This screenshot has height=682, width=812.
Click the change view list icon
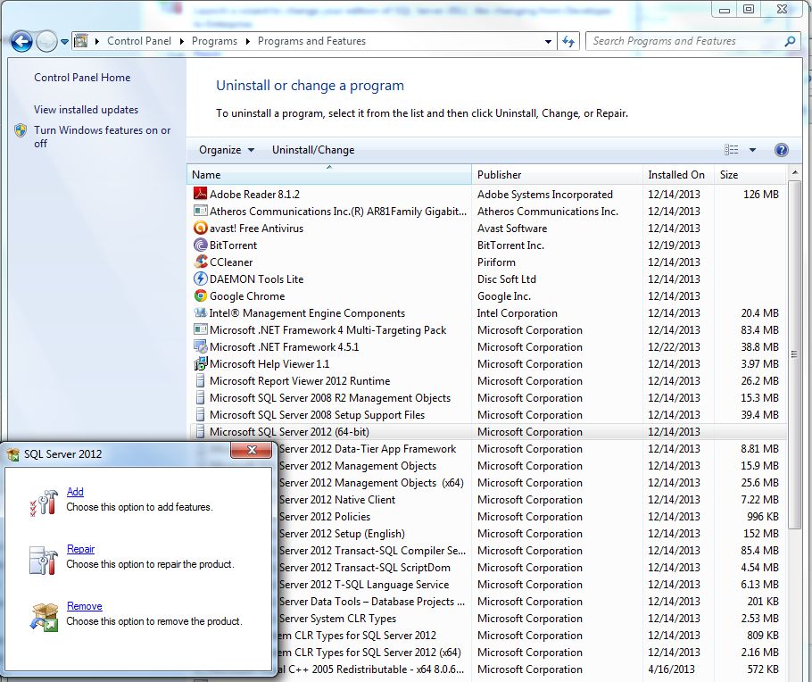tap(731, 150)
